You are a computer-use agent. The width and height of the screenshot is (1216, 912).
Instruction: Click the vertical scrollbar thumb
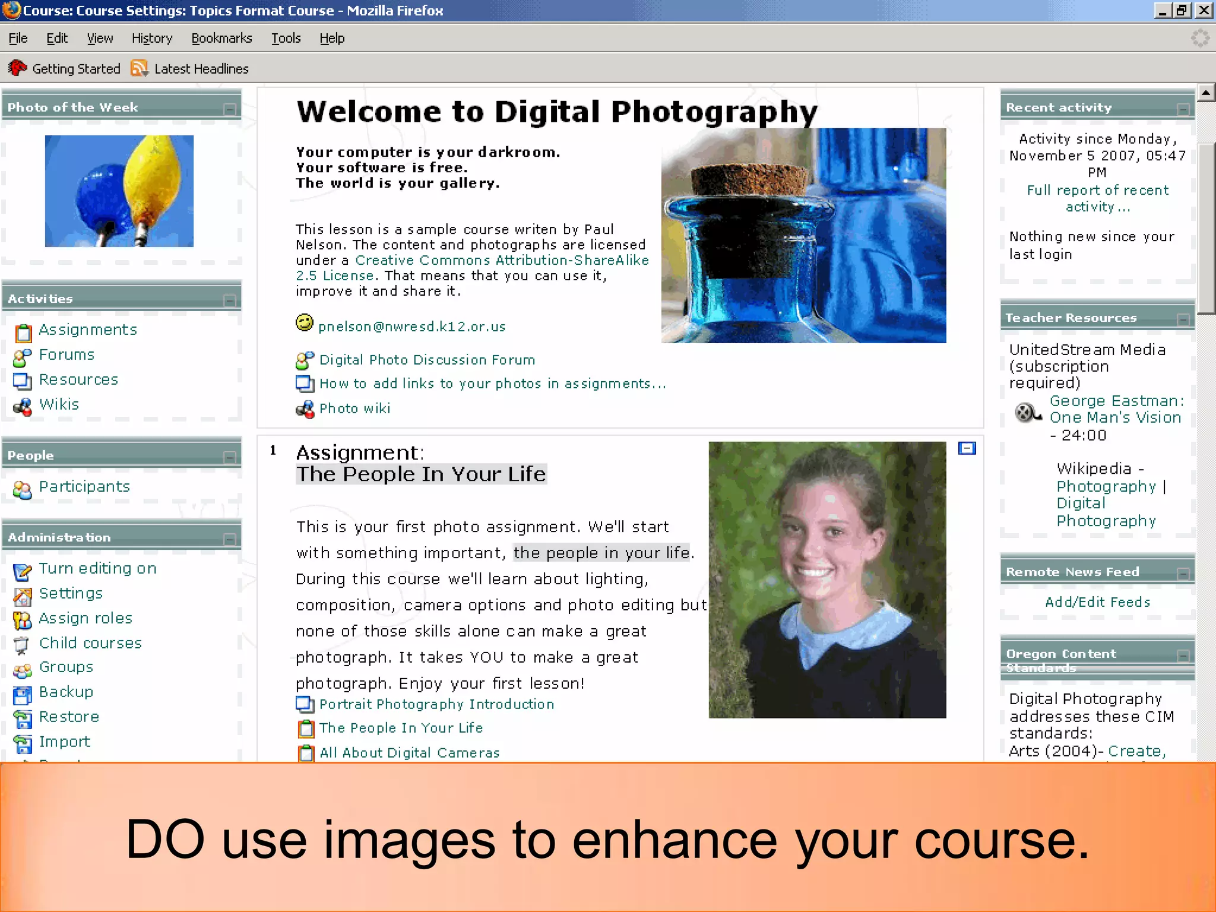(x=1206, y=227)
